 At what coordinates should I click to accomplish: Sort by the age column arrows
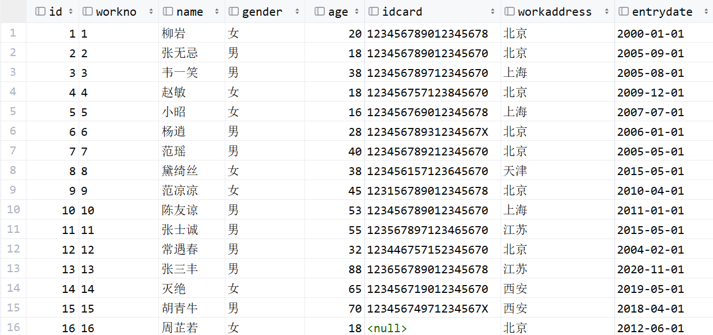coord(356,12)
